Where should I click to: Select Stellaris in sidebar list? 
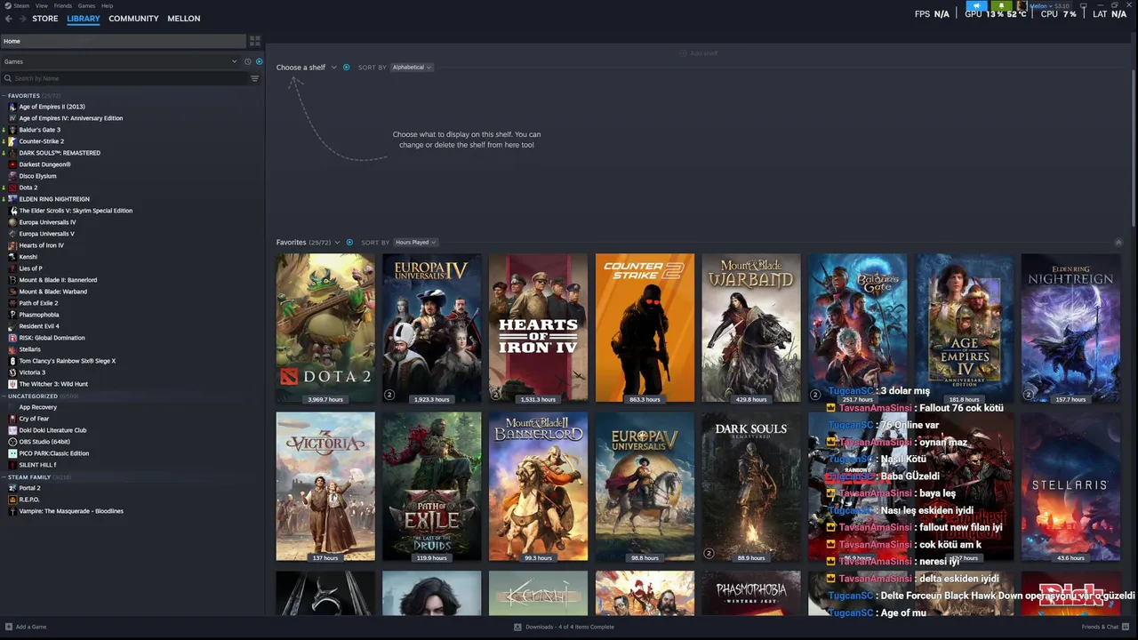pos(30,349)
